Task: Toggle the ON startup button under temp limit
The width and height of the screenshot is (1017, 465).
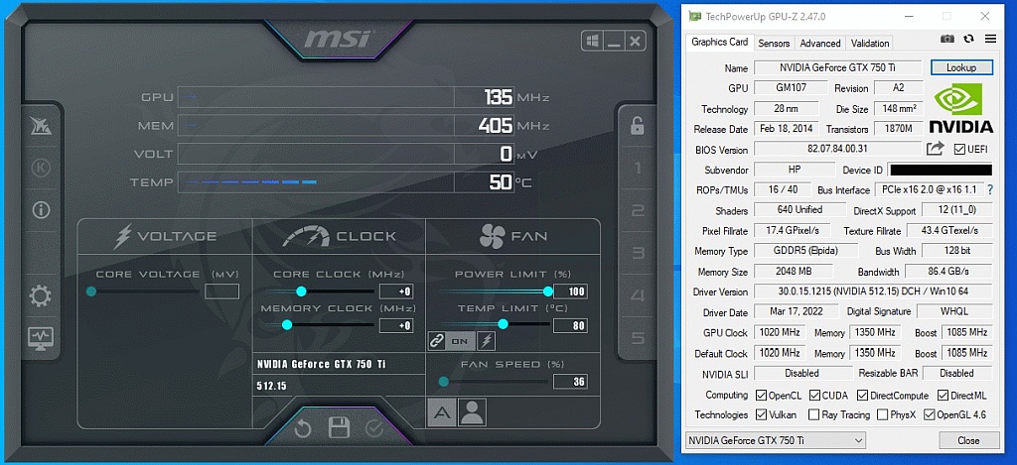Action: click(460, 341)
